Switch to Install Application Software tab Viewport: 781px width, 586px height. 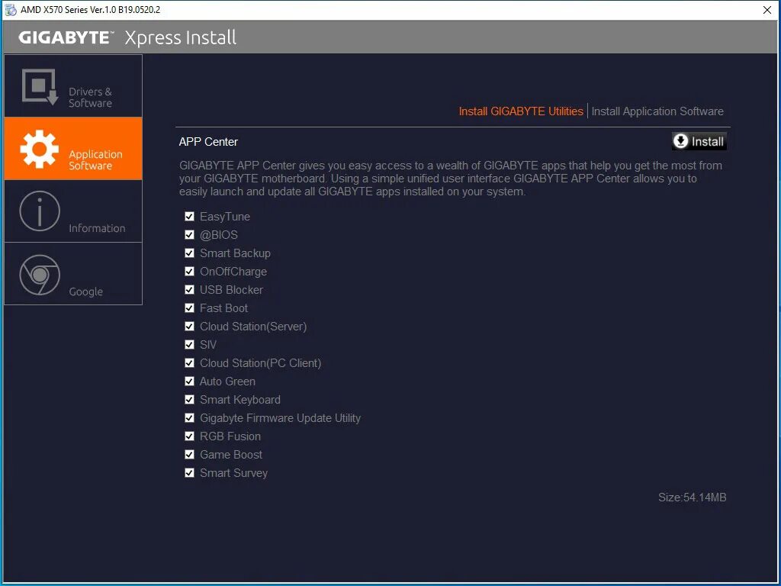[657, 111]
